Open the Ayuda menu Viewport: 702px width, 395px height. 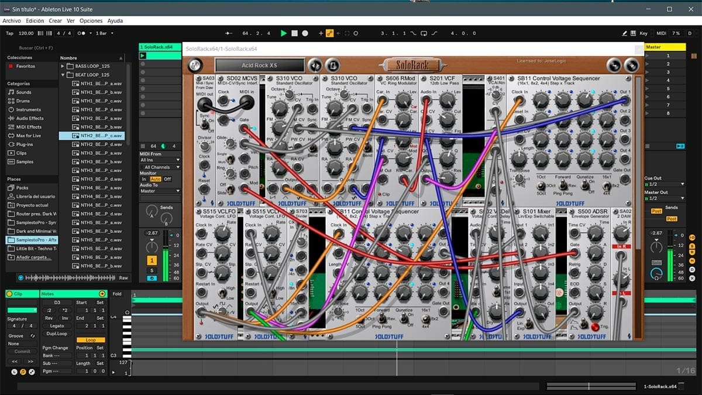[115, 20]
